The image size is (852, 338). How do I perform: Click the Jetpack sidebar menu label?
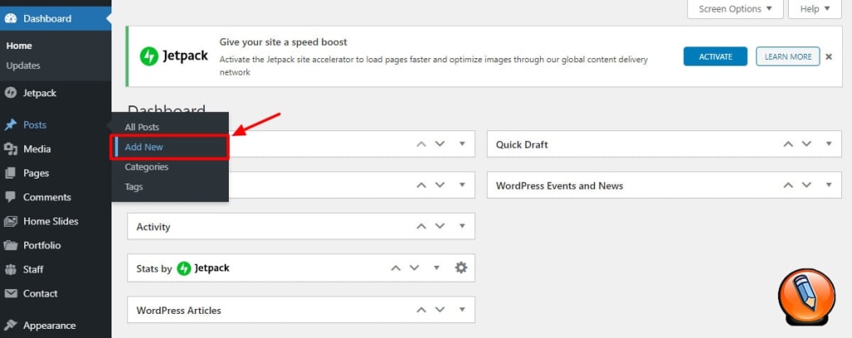(x=40, y=93)
